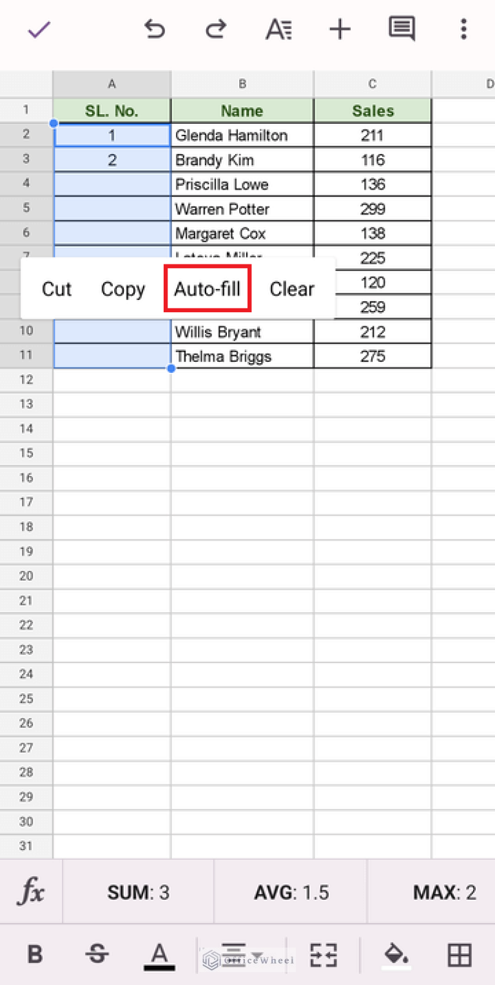Open the three-dot overflow menu

[463, 30]
